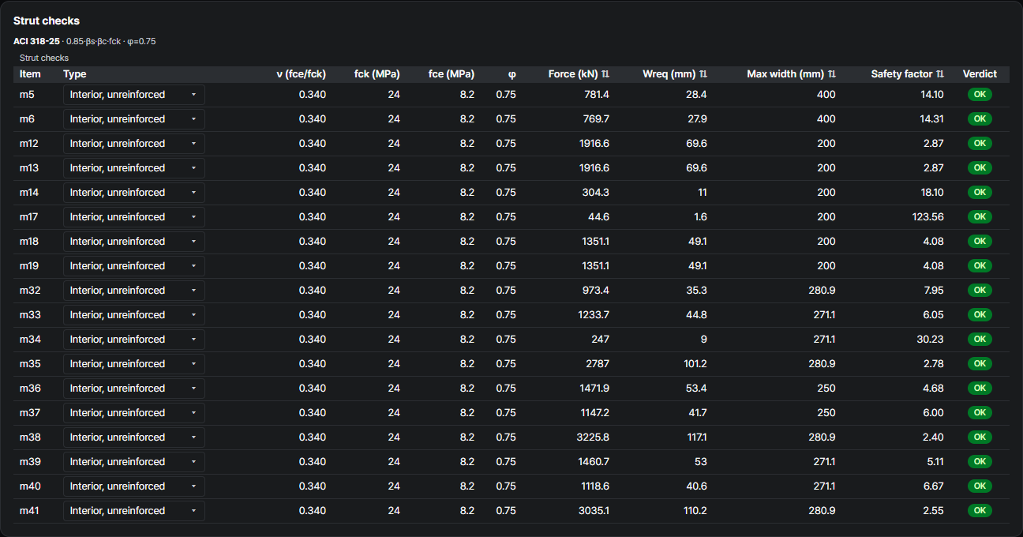This screenshot has height=537, width=1023.
Task: Click the fck (MPa) column header
Action: click(377, 74)
